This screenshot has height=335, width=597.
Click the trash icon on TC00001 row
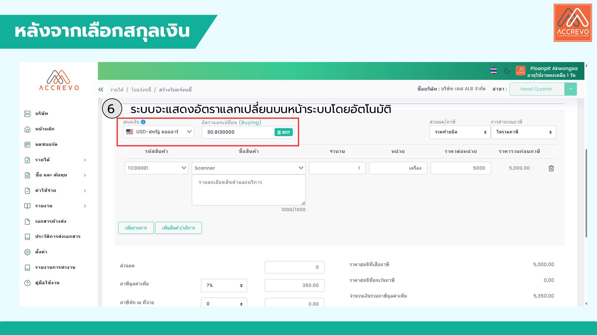click(551, 168)
